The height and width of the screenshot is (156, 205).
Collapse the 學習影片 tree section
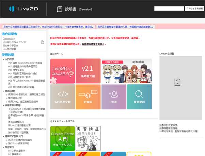point(3,147)
